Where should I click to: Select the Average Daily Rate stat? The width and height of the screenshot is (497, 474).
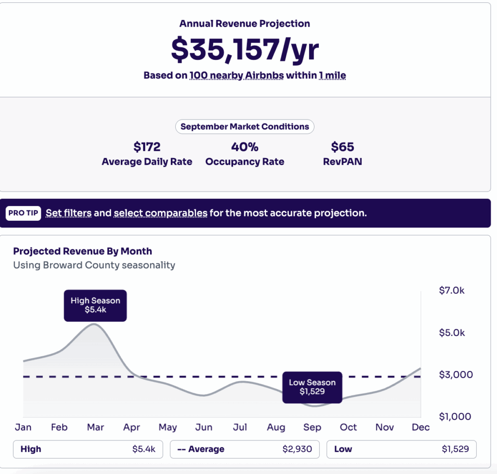pyautogui.click(x=147, y=154)
